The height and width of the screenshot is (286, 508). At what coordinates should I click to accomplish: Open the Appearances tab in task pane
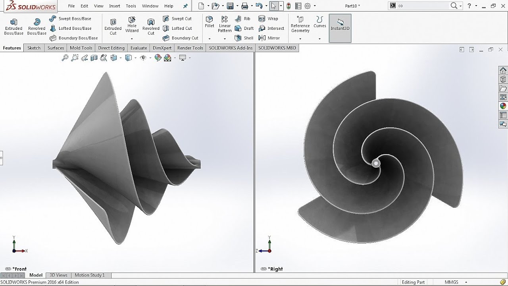click(x=503, y=106)
